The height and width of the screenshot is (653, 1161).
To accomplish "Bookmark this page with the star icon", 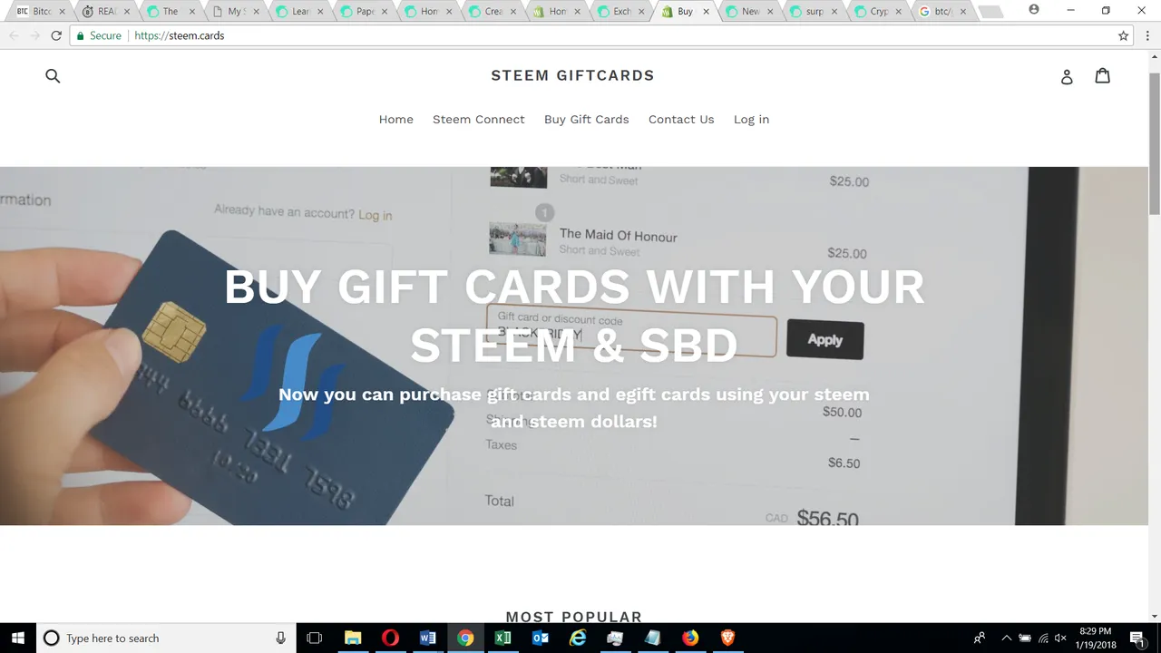I will coord(1123,35).
